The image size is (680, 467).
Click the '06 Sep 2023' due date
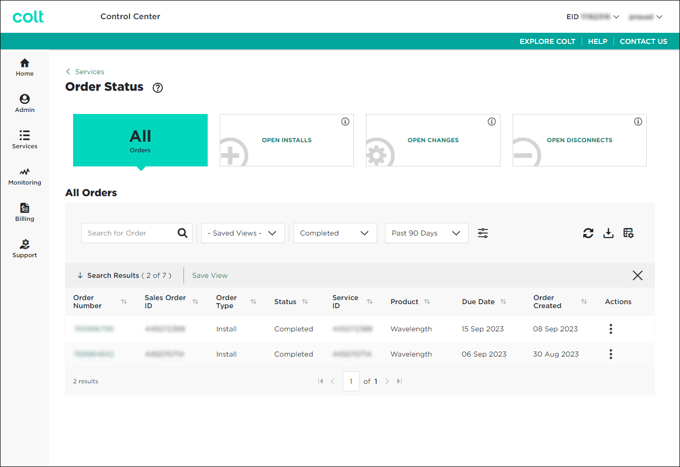[x=484, y=354]
